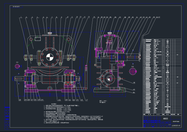187x132 pixels.
Task: Pick the breather cap atop the front view
Action: click(50, 33)
